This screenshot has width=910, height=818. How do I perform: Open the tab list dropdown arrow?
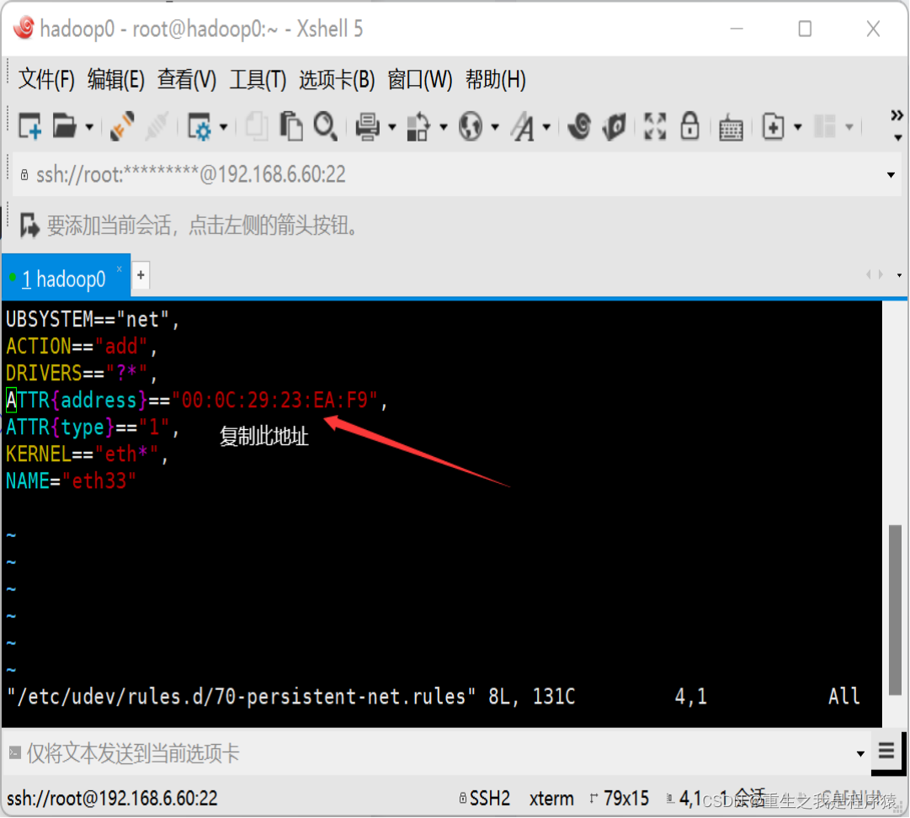[899, 275]
